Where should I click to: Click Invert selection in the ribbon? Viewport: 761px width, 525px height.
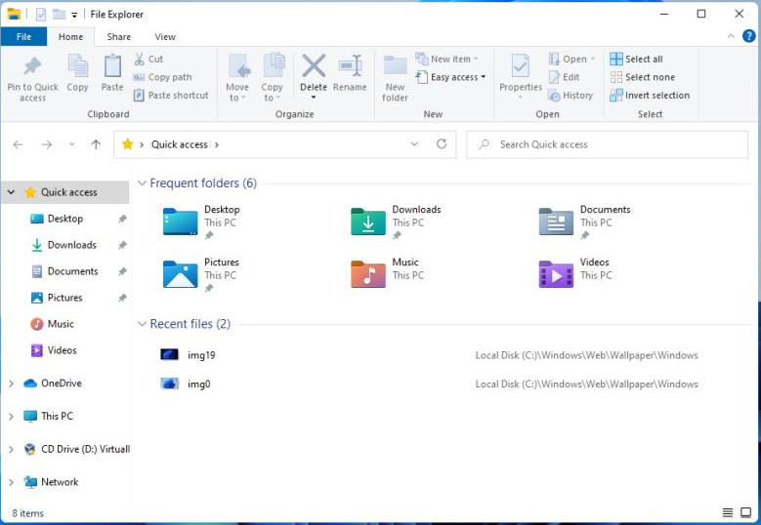tap(650, 96)
